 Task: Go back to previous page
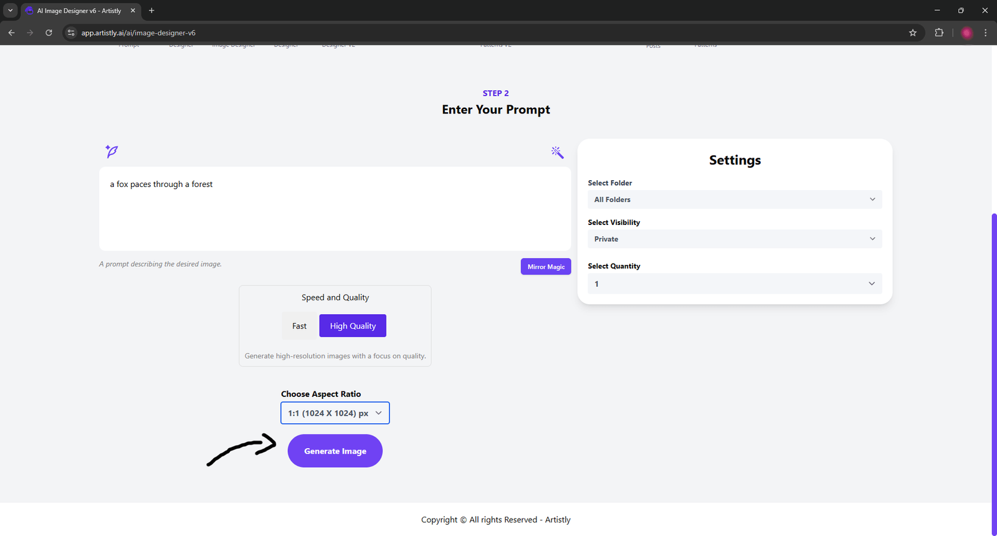[11, 33]
